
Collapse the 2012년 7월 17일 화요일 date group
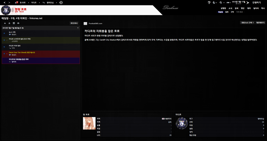78,28
